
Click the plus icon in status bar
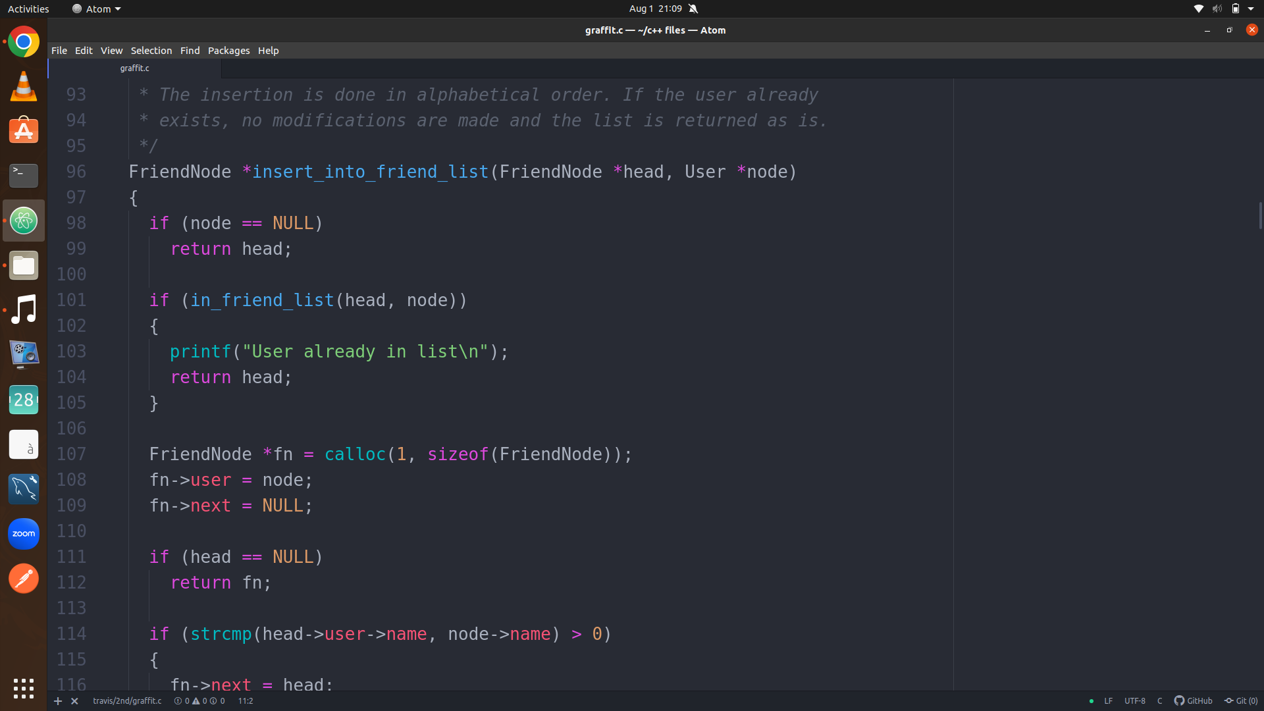point(58,701)
